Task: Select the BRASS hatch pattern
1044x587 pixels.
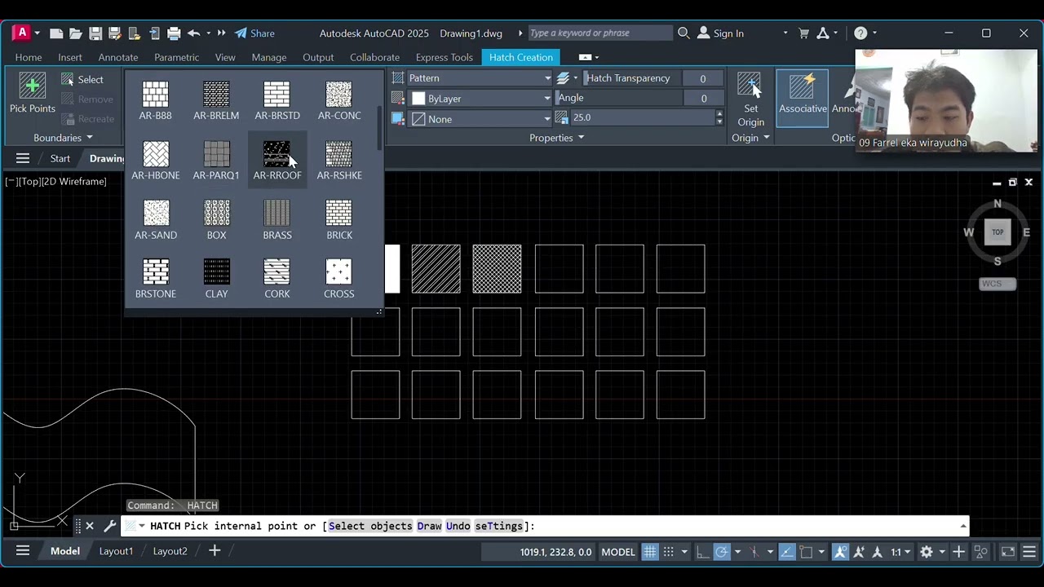Action: click(x=277, y=219)
